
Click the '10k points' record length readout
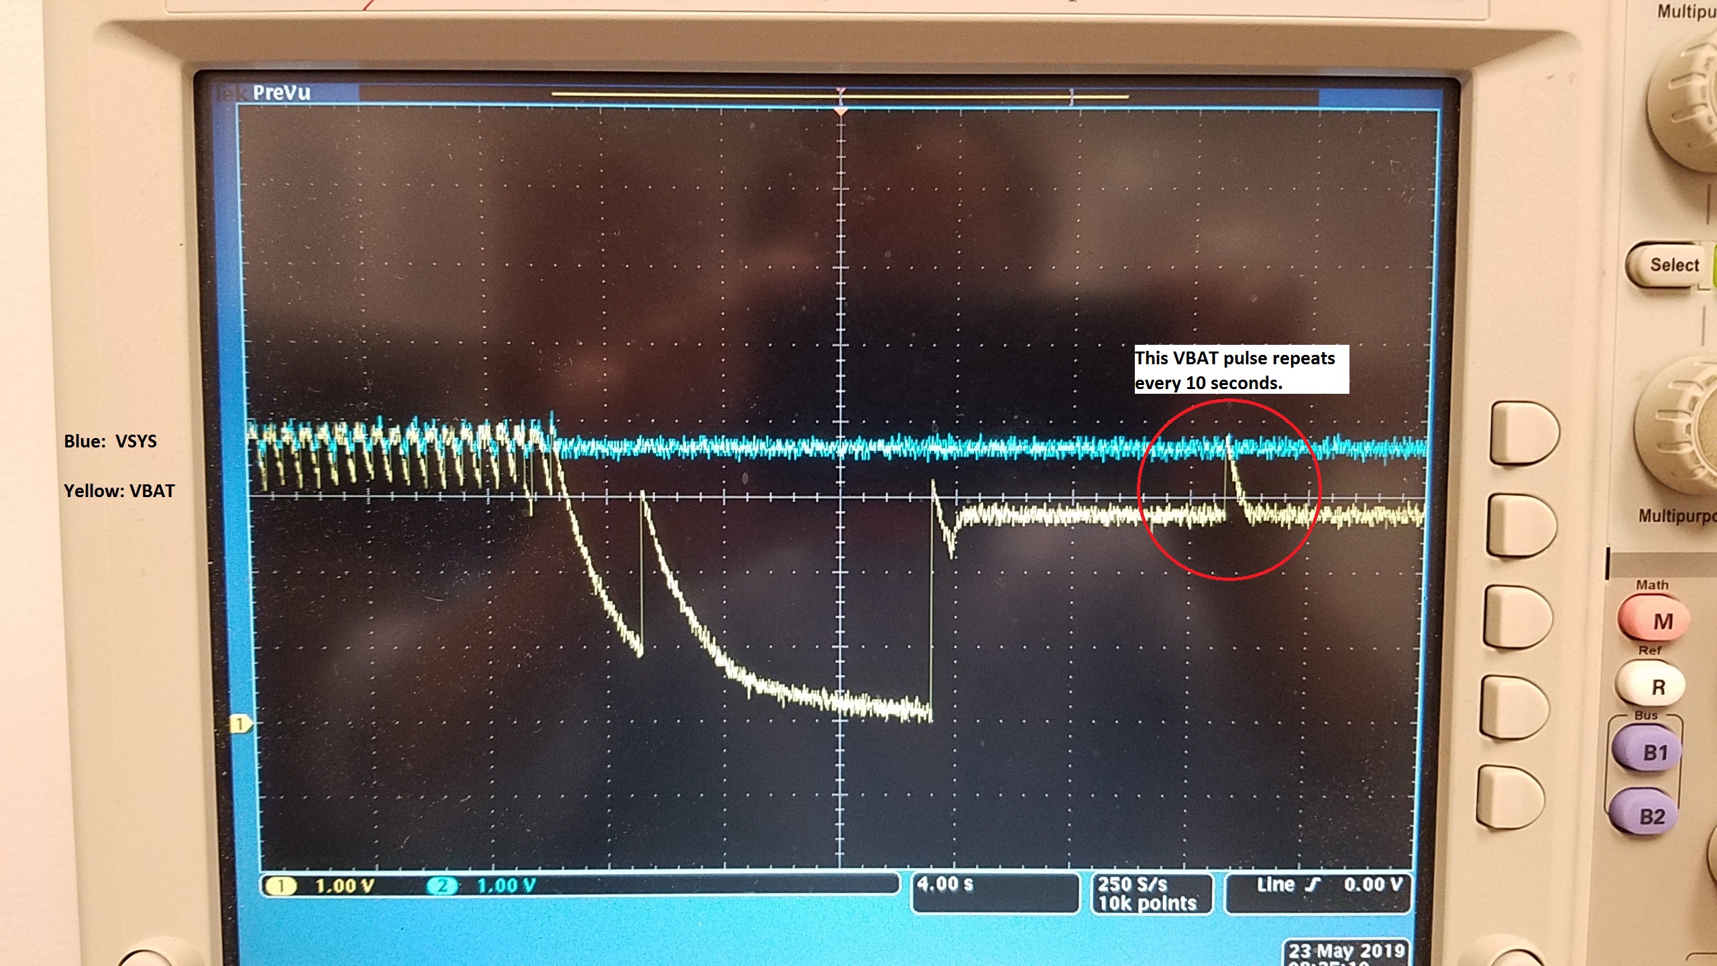(1147, 904)
